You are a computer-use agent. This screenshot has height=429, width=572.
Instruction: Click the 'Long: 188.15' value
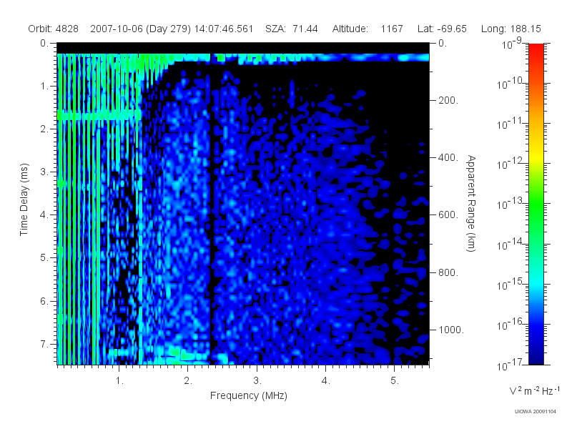pos(511,29)
